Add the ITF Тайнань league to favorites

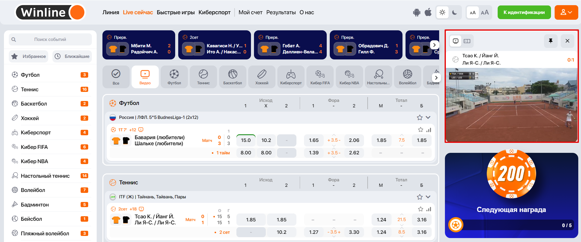419,197
